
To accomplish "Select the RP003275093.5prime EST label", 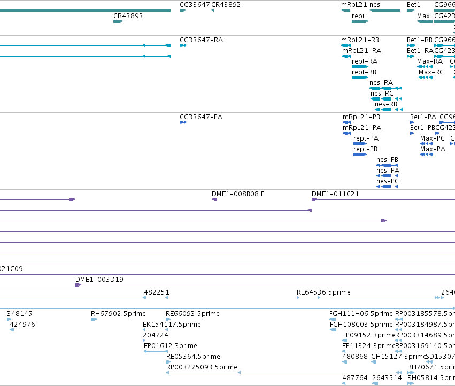I will 202,367.
